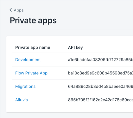Click the Private app name column header
This screenshot has height=118, width=133.
click(x=33, y=47)
